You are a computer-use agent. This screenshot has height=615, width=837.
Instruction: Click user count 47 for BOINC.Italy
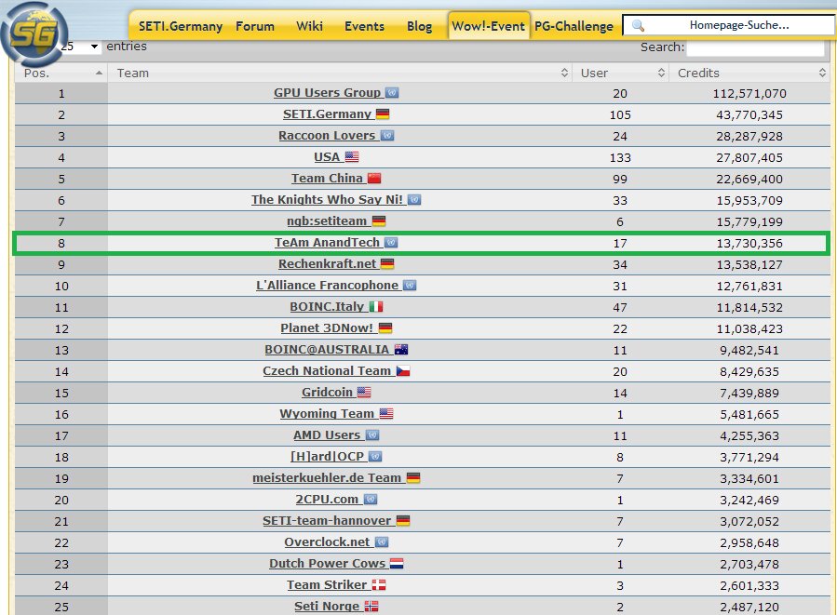click(x=620, y=307)
